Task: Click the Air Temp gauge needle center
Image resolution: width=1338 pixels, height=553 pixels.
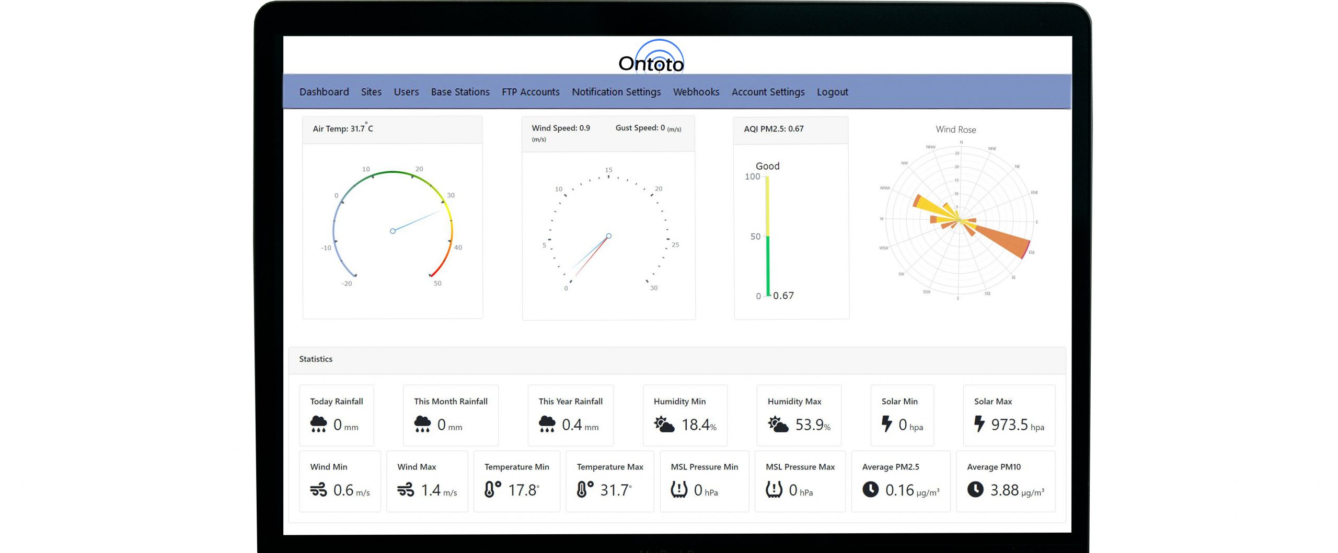Action: pos(393,231)
